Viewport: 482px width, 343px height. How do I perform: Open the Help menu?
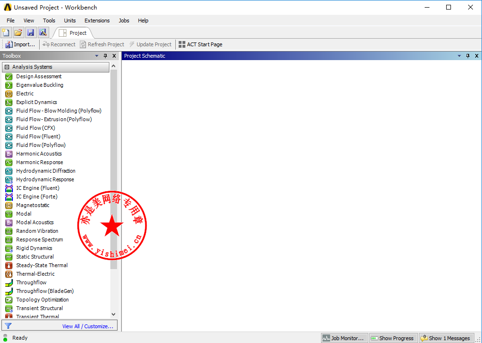(x=143, y=21)
